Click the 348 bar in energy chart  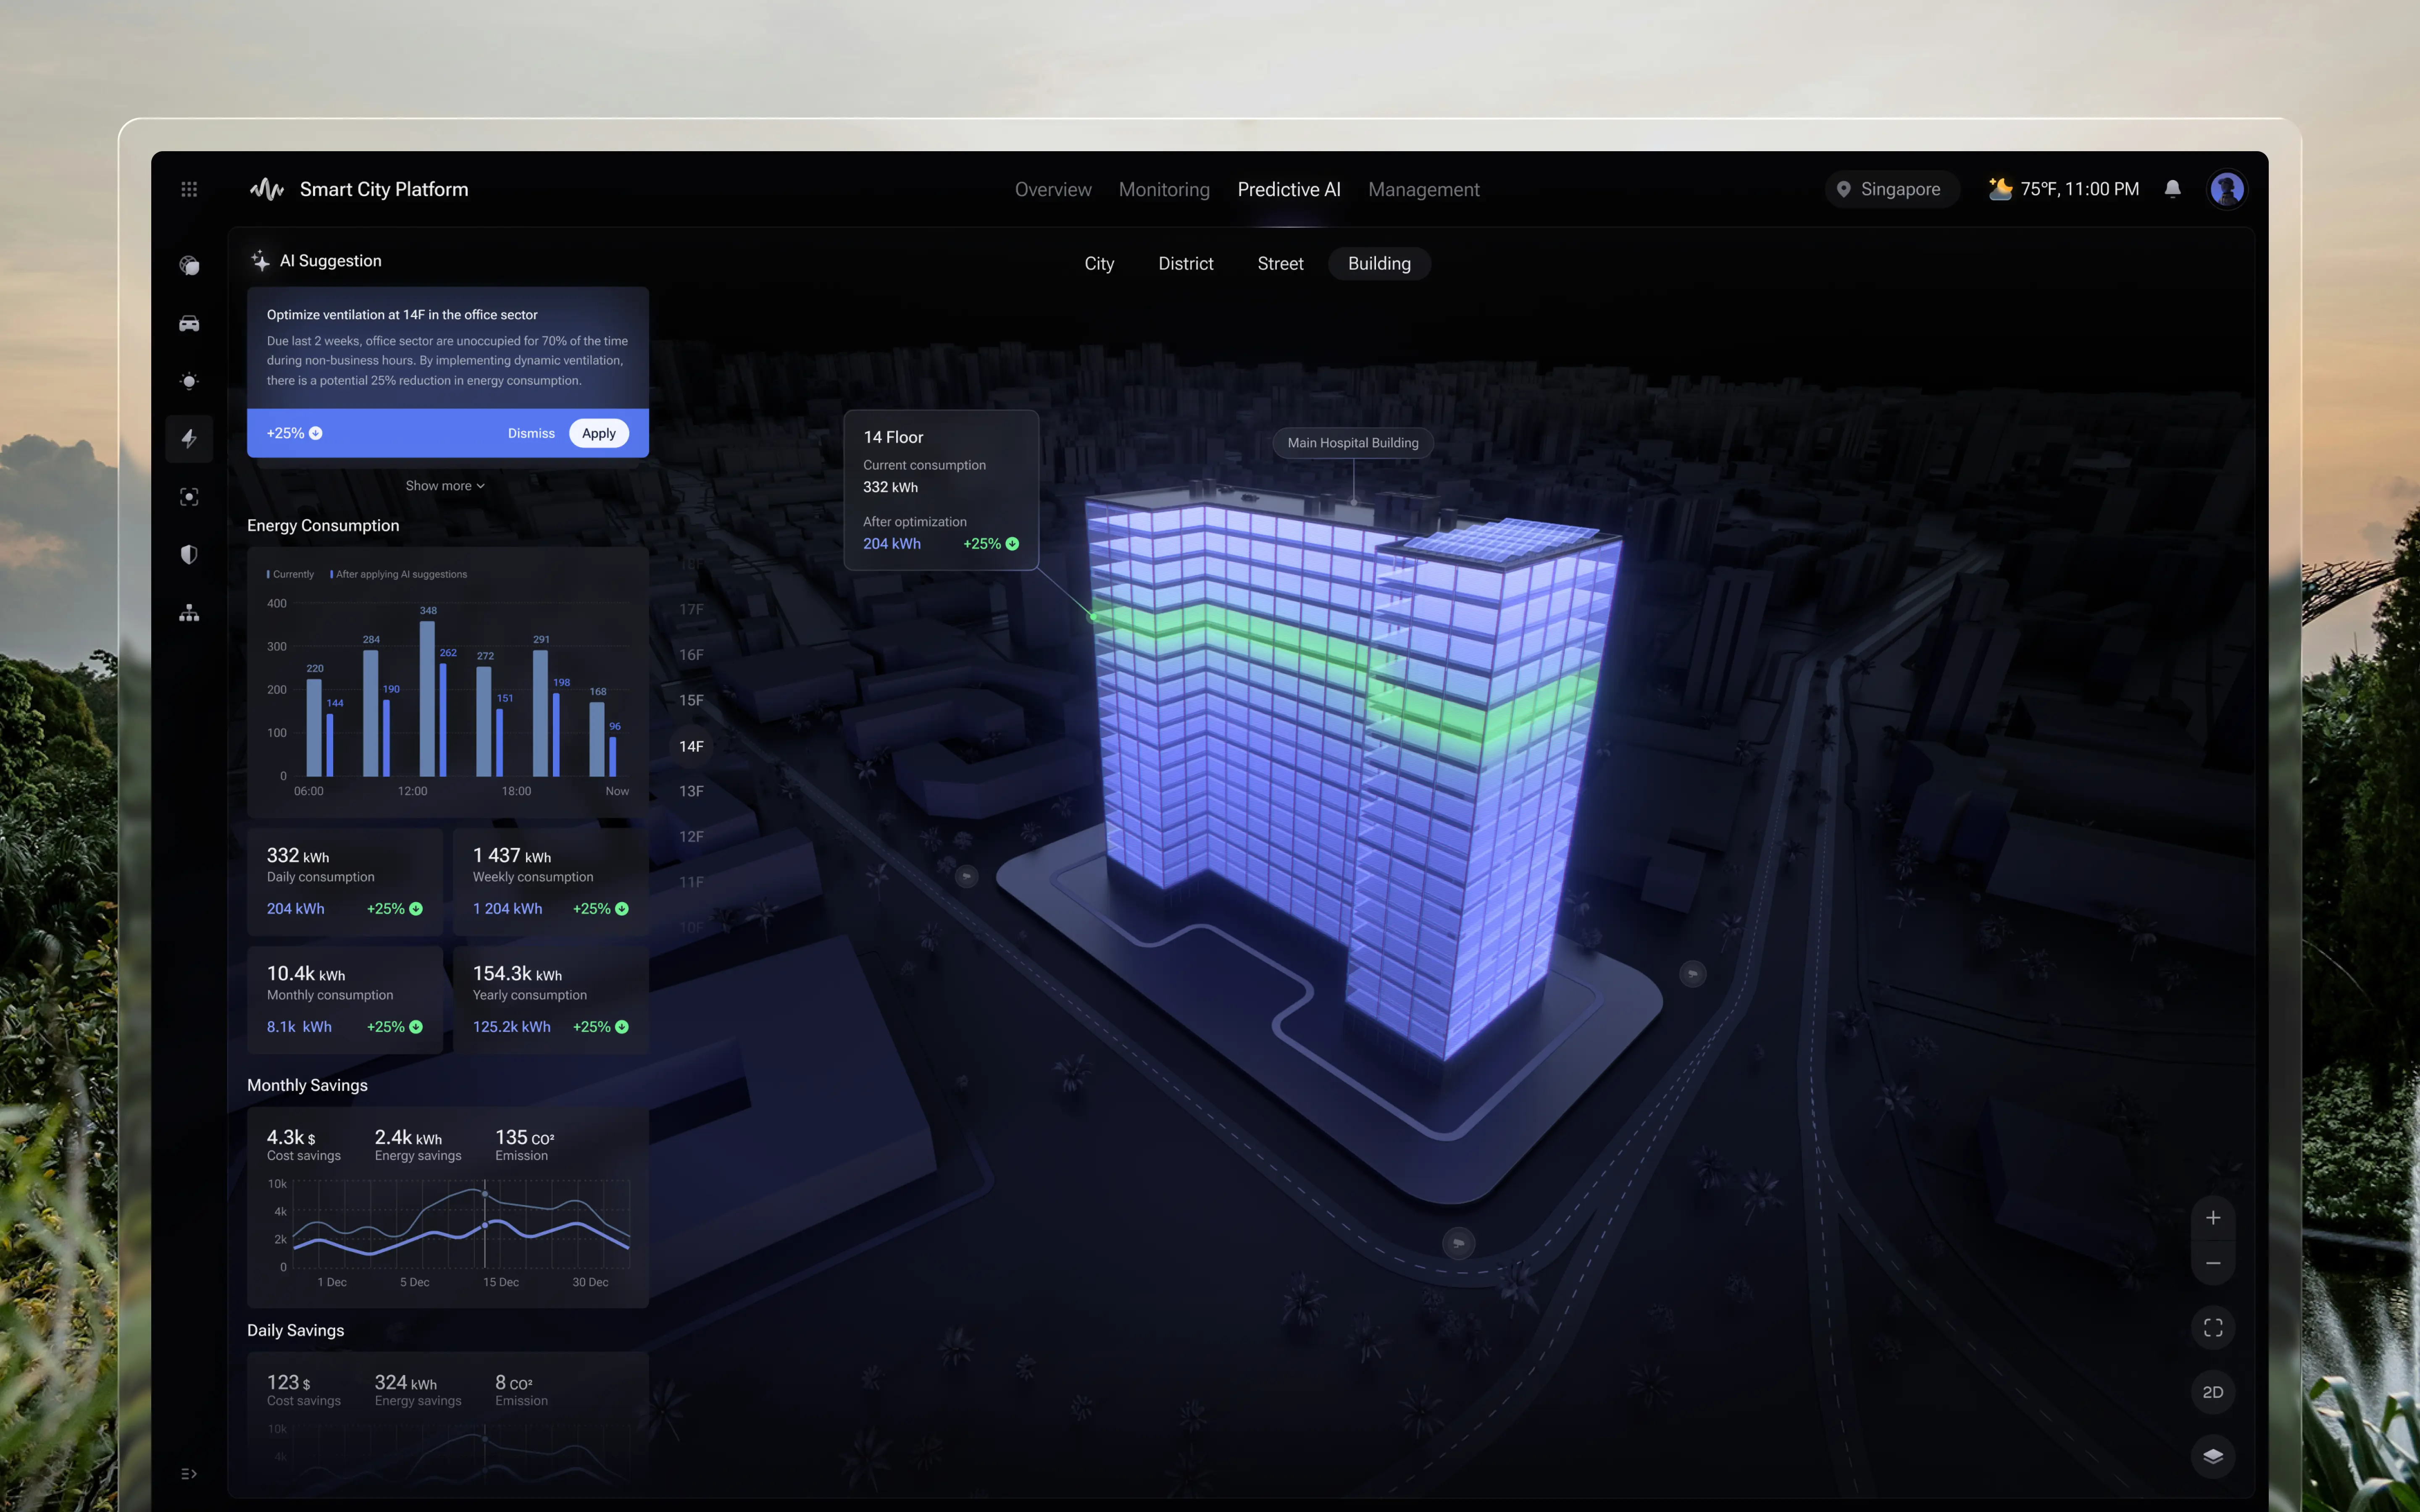point(427,698)
